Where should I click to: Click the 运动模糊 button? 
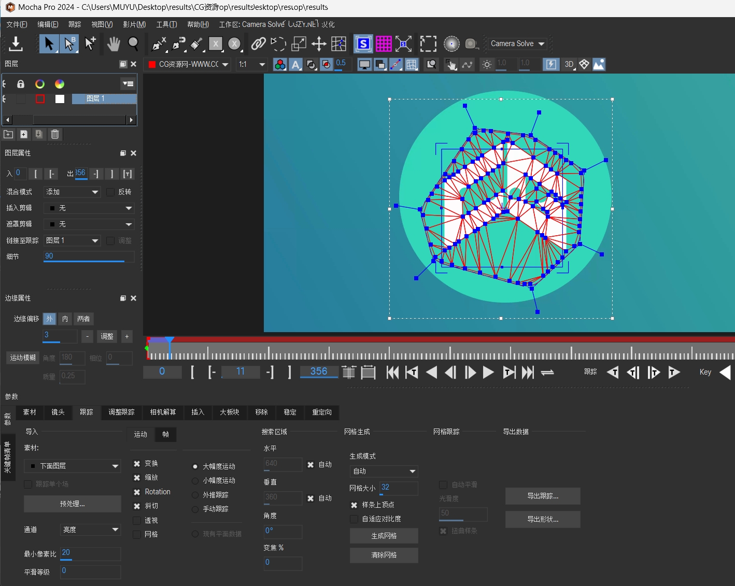click(23, 358)
